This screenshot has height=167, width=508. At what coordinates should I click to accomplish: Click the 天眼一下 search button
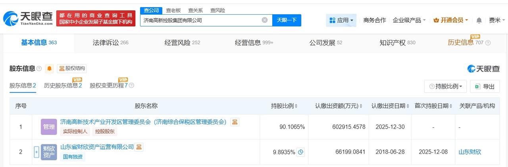(x=287, y=20)
